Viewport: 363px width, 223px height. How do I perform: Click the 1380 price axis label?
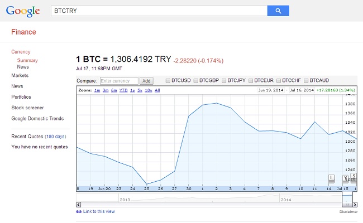(350, 104)
